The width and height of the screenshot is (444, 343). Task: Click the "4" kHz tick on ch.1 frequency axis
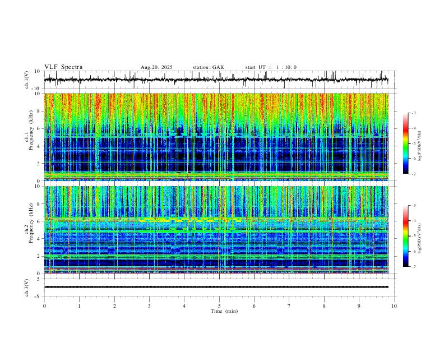(x=40, y=146)
